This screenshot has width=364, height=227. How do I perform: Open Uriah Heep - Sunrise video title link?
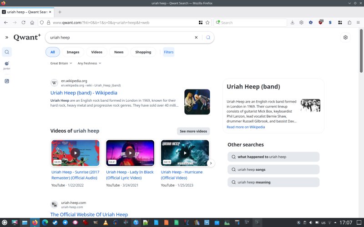click(76, 175)
